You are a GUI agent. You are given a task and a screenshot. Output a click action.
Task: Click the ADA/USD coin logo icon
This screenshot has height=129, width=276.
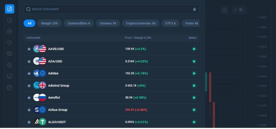37,61
